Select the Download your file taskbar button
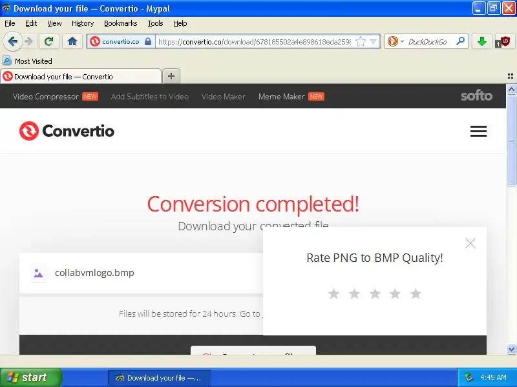The image size is (517, 387). tap(159, 378)
